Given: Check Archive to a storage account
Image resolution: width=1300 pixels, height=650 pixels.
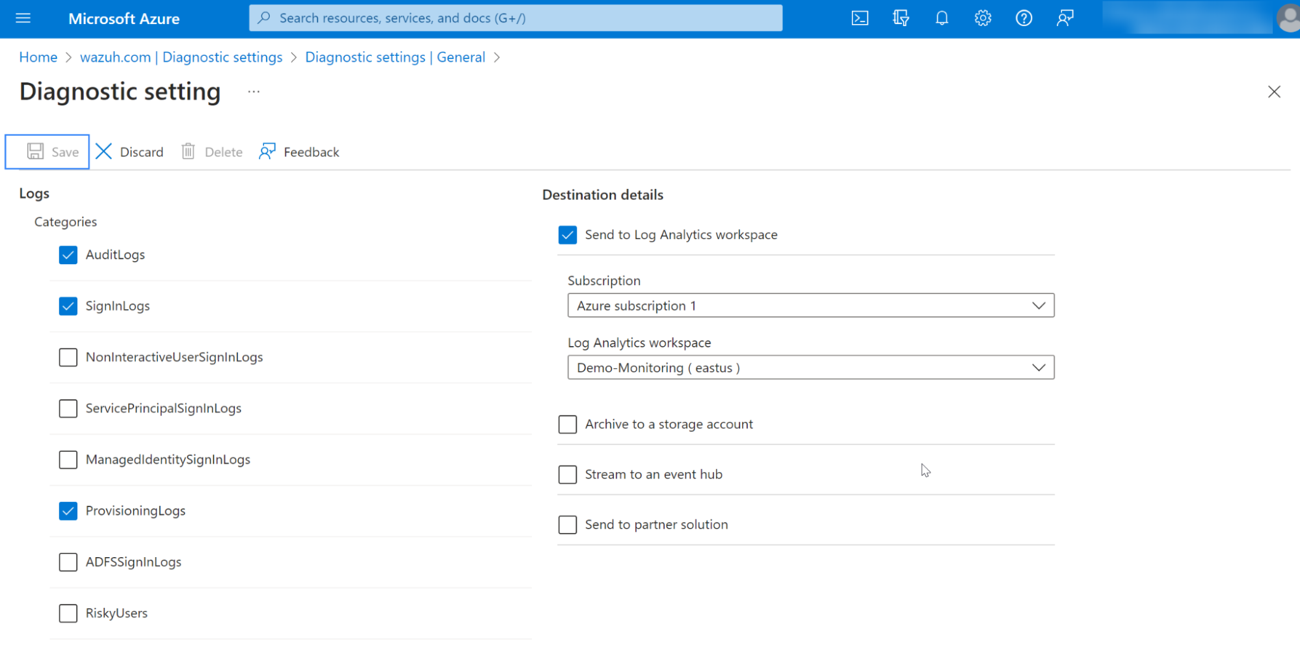Looking at the screenshot, I should click(568, 425).
